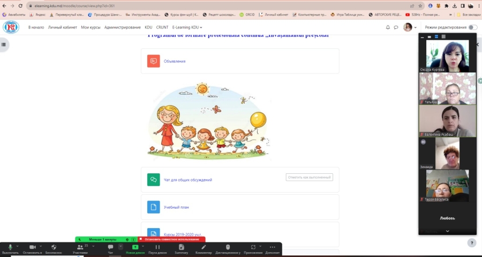Mark the chat activity as completed

[x=309, y=177]
